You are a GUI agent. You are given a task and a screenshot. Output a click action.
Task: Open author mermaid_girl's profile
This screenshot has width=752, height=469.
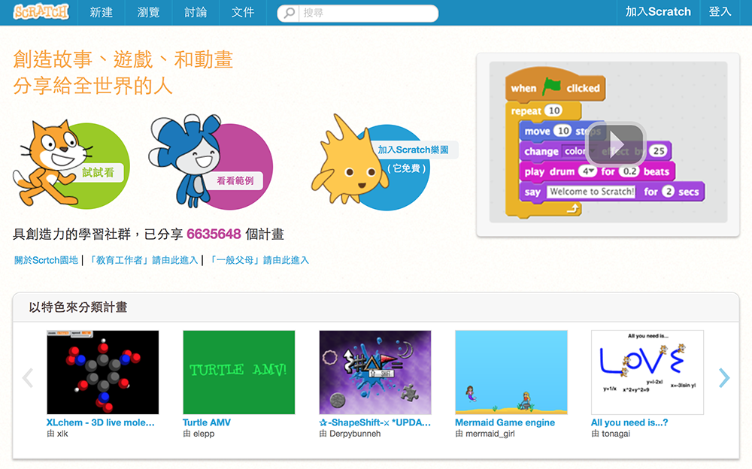490,434
